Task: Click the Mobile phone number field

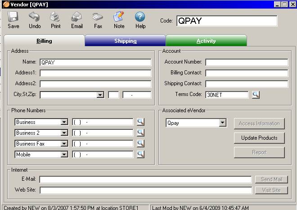Action: [x=103, y=155]
